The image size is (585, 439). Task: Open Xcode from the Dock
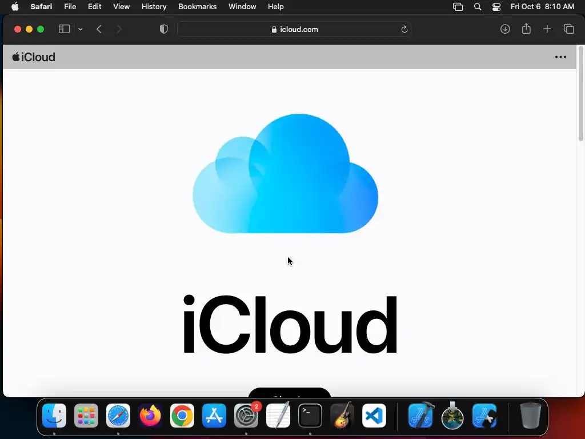point(421,415)
